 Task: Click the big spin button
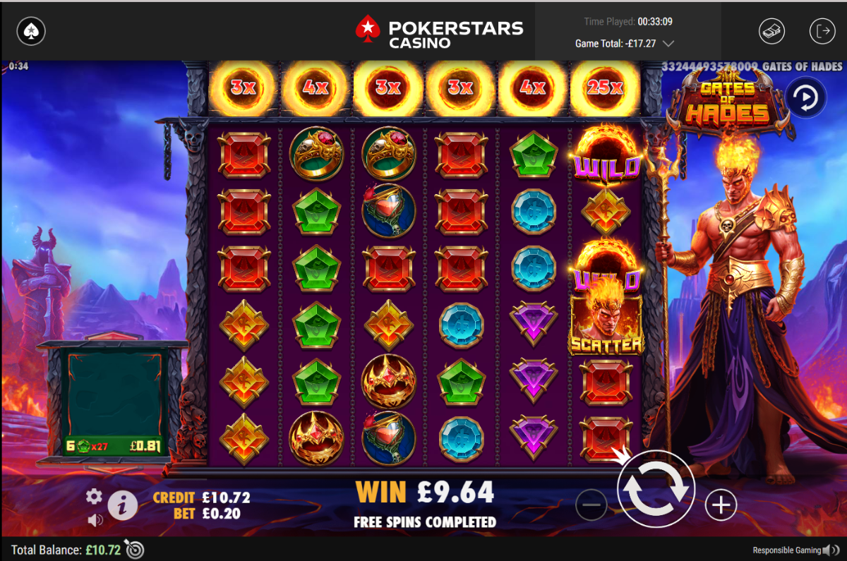click(x=656, y=488)
